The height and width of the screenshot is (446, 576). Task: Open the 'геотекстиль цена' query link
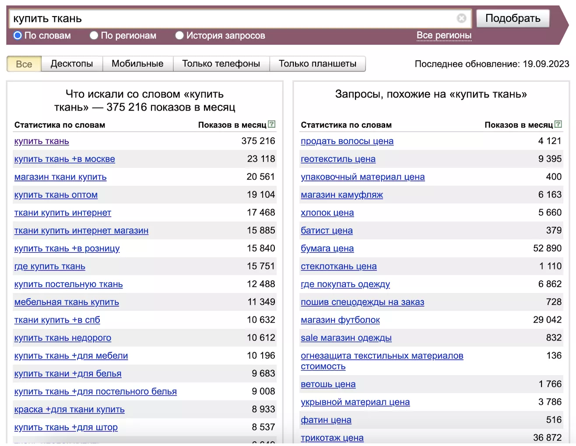point(338,159)
